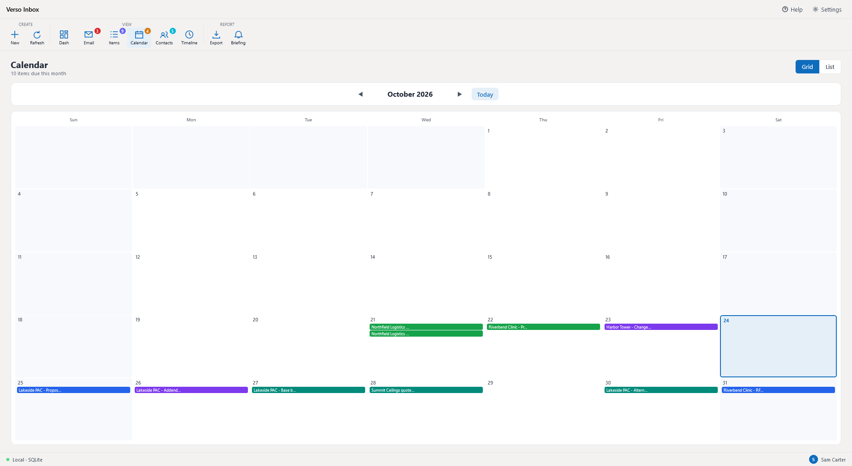Select the highlighted day 24 cell

point(778,346)
